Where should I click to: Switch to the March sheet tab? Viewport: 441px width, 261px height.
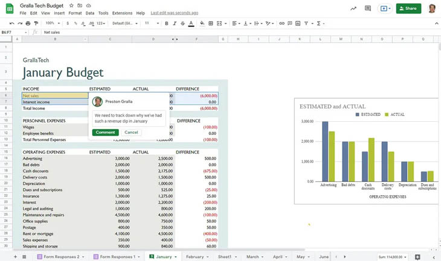(x=255, y=257)
